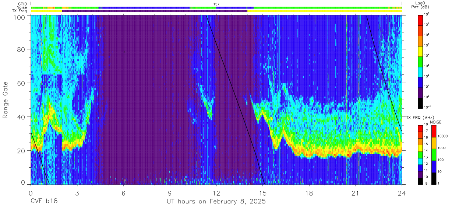Viewport: 452px width, 209px height.
Task: Click the cyan 12–13 MHz TX FRQ swatch
Action: tap(421, 161)
